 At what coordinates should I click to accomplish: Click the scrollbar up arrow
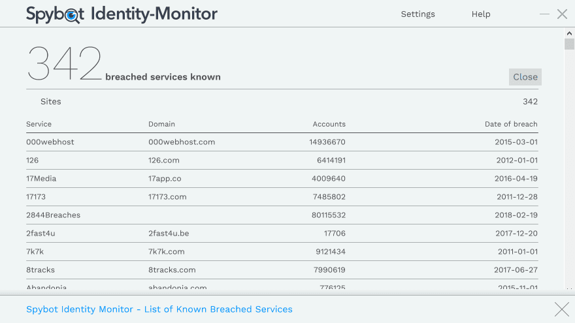pos(569,33)
